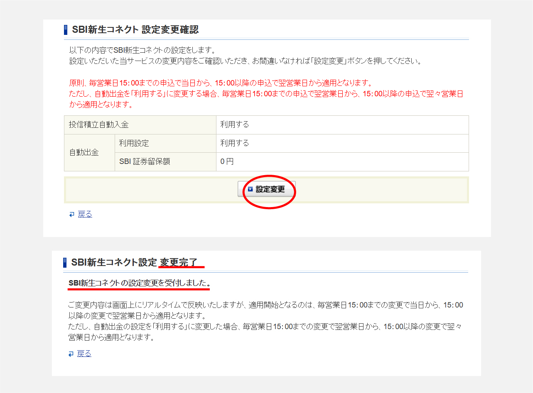Viewport: 533px width, 393px height.
Task: Select the SBI新生コネクト設定 変更完了 heading
Action: pyautogui.click(x=134, y=263)
